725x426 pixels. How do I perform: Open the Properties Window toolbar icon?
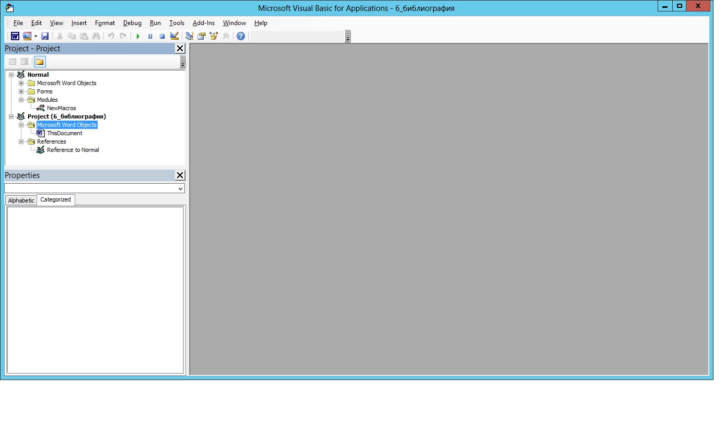point(201,36)
